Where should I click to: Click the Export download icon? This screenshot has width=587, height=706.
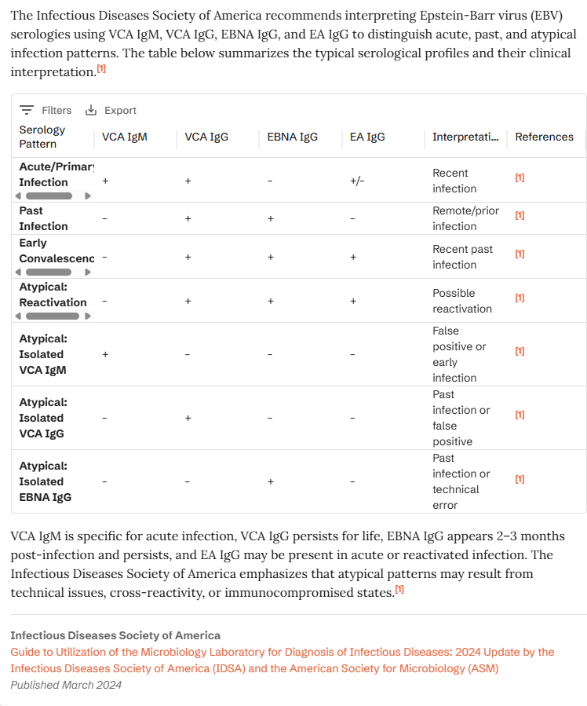click(x=91, y=111)
